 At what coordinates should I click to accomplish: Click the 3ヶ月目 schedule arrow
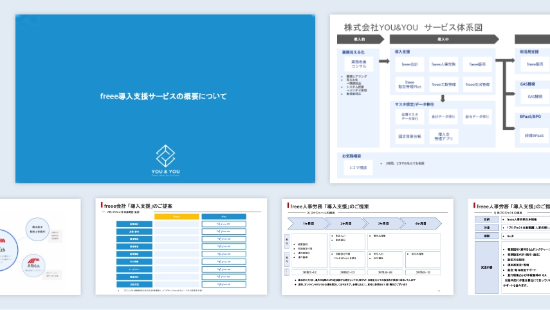[383, 223]
